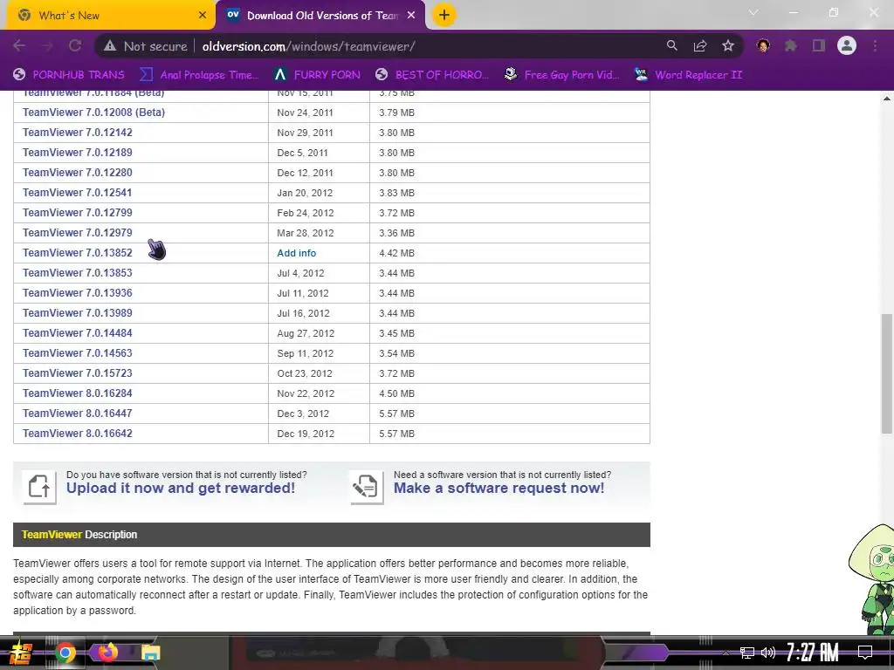894x670 pixels.
Task: Share this page via share icon
Action: point(700,46)
